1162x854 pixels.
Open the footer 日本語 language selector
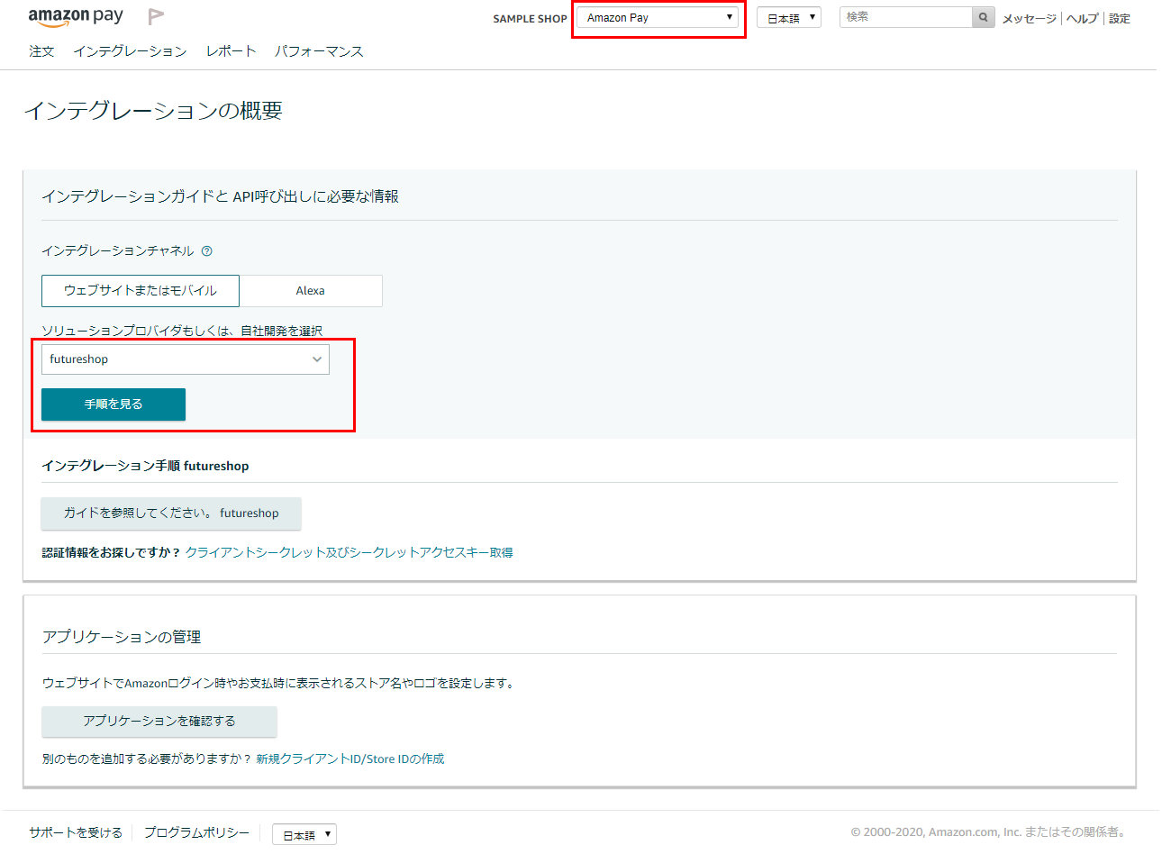point(304,834)
